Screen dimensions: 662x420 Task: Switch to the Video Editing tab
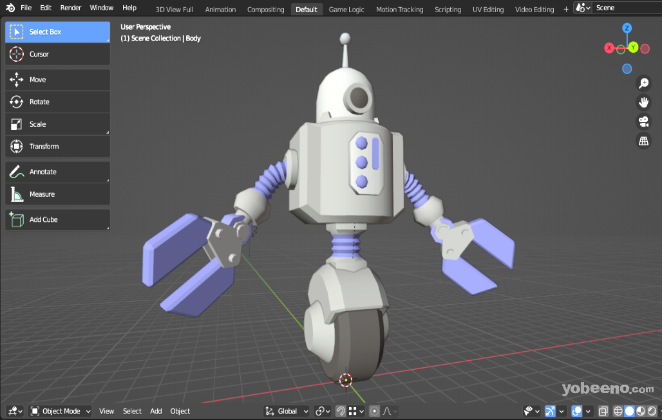click(534, 10)
